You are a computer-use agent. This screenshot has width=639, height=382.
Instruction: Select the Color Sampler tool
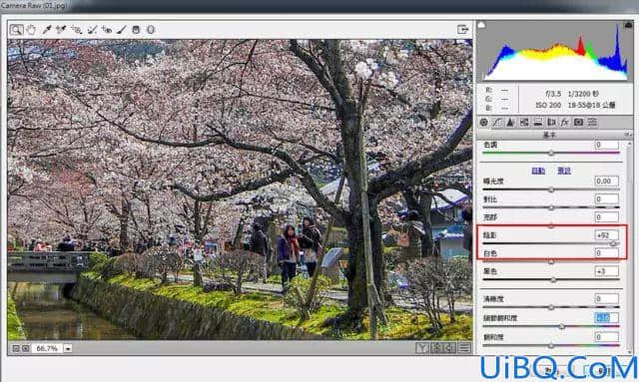point(61,30)
